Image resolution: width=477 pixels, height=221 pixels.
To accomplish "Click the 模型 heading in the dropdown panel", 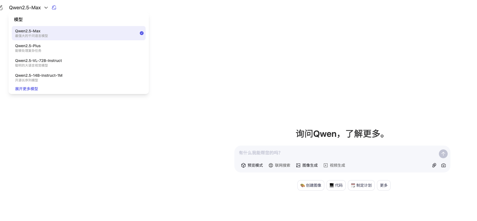I will tap(18, 19).
